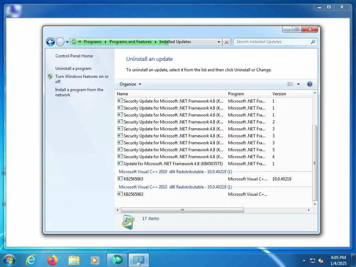Select Installed Updates breadcrumb segment

175,42
